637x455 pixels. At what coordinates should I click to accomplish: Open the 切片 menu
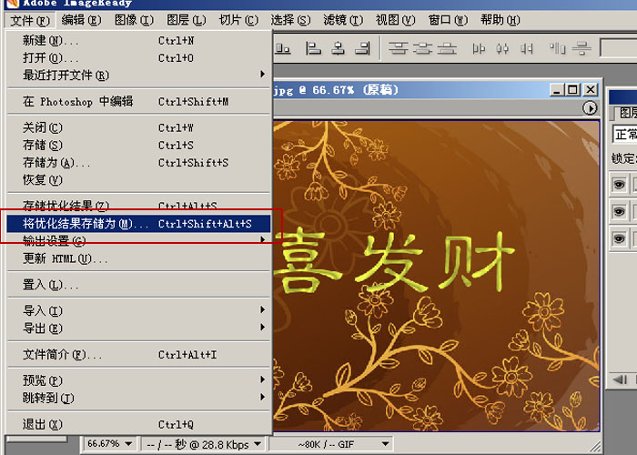(x=238, y=20)
